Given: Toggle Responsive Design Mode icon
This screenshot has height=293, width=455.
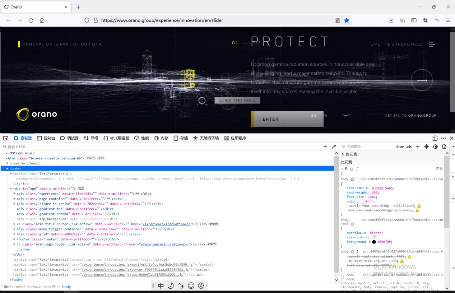Looking at the screenshot, I should tap(435, 138).
